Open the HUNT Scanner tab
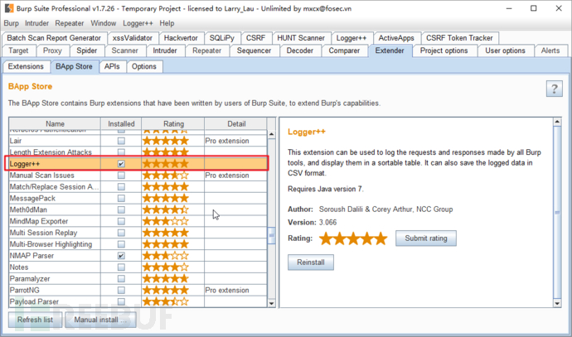The image size is (572, 337). (301, 38)
